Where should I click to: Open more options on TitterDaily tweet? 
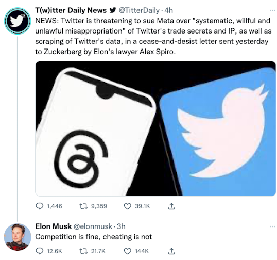[273, 10]
